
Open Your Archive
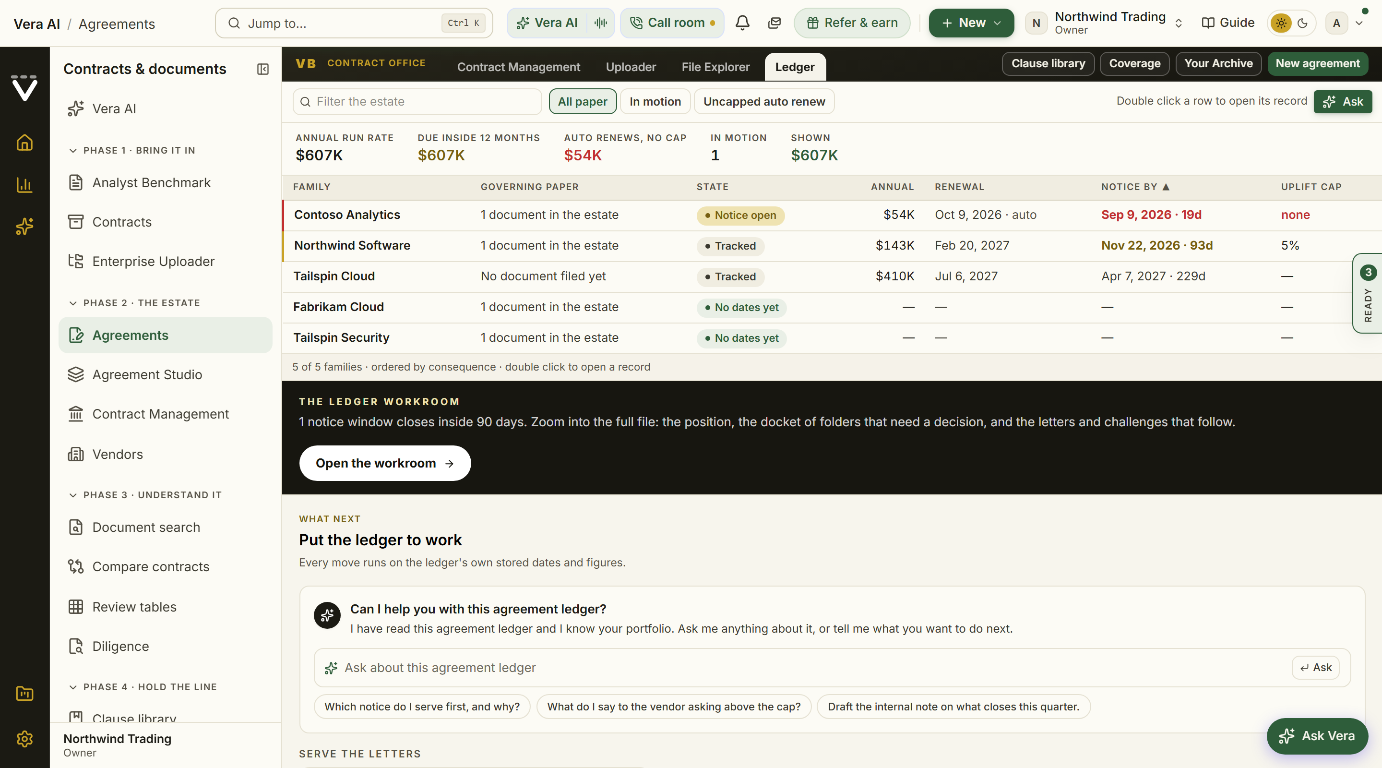pos(1218,63)
